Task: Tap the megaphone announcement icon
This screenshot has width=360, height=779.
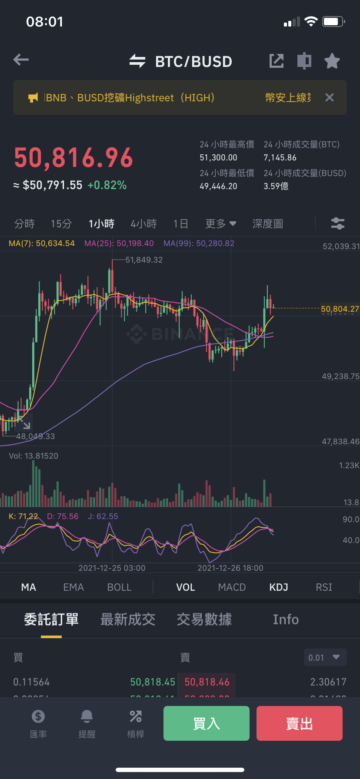Action: pyautogui.click(x=33, y=98)
